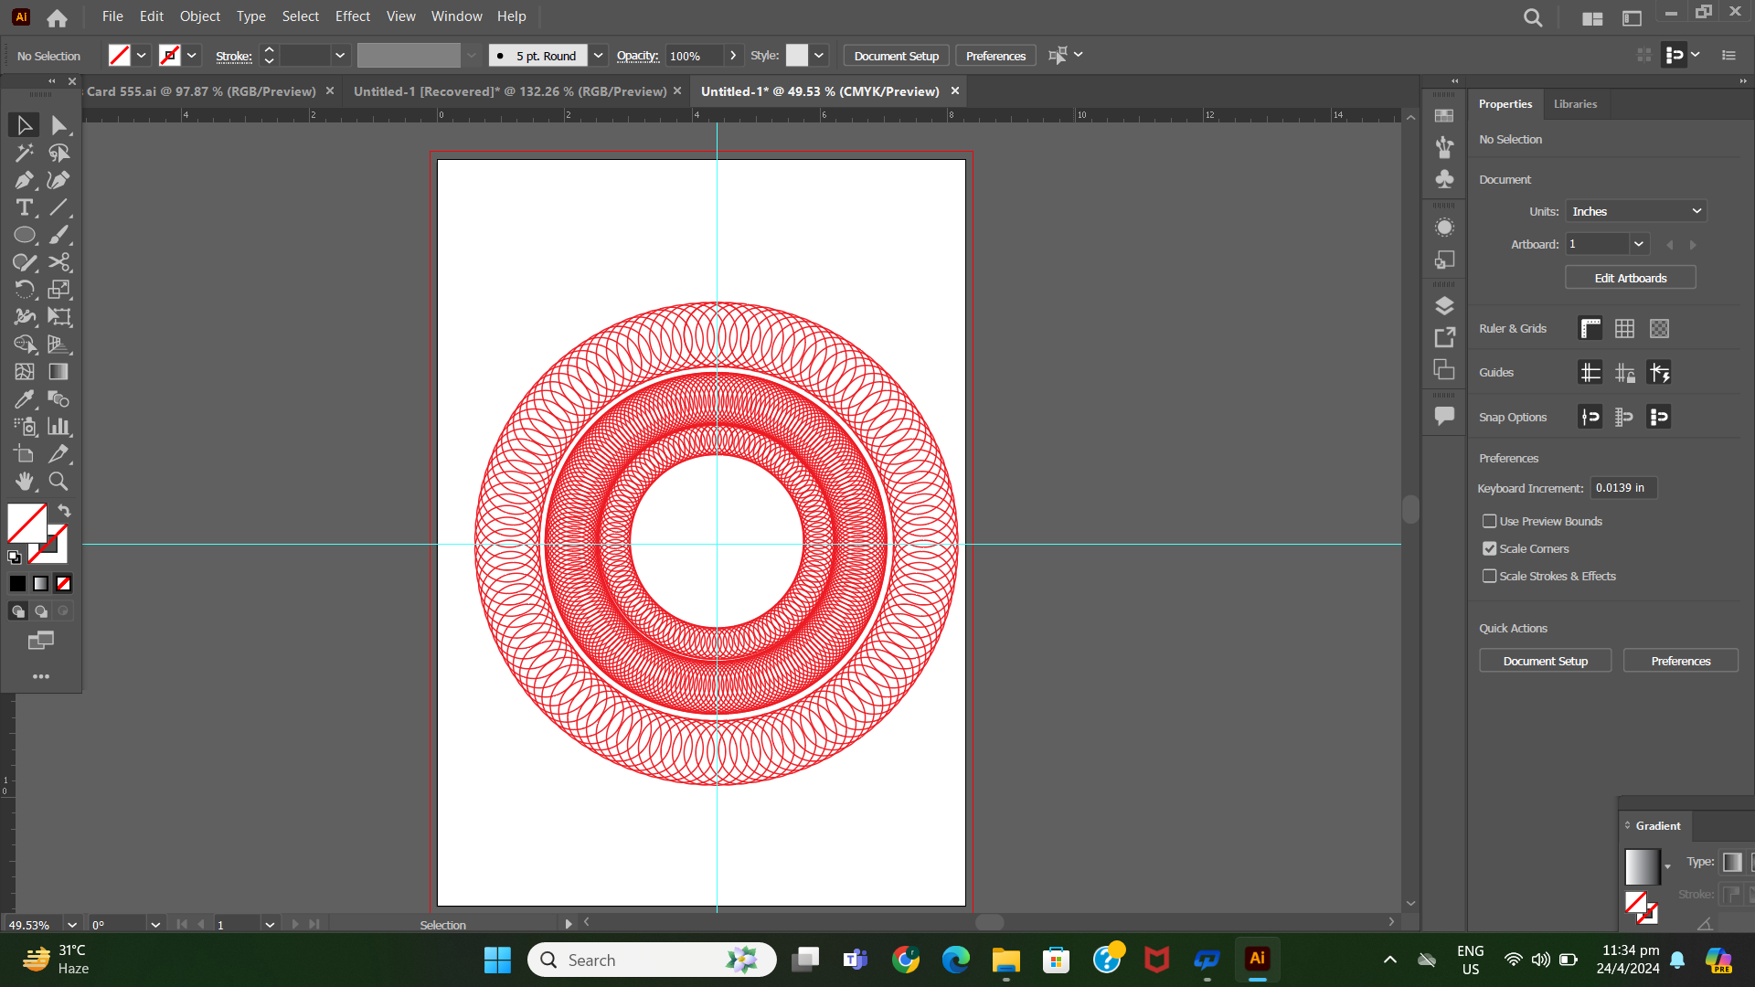Open the stroke weight dropdown

340,56
